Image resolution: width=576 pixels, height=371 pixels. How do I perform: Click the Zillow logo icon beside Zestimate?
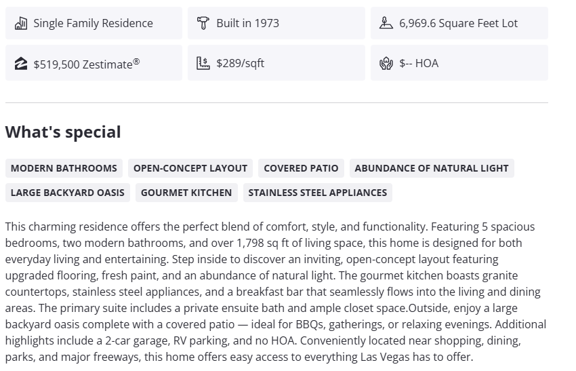click(21, 64)
